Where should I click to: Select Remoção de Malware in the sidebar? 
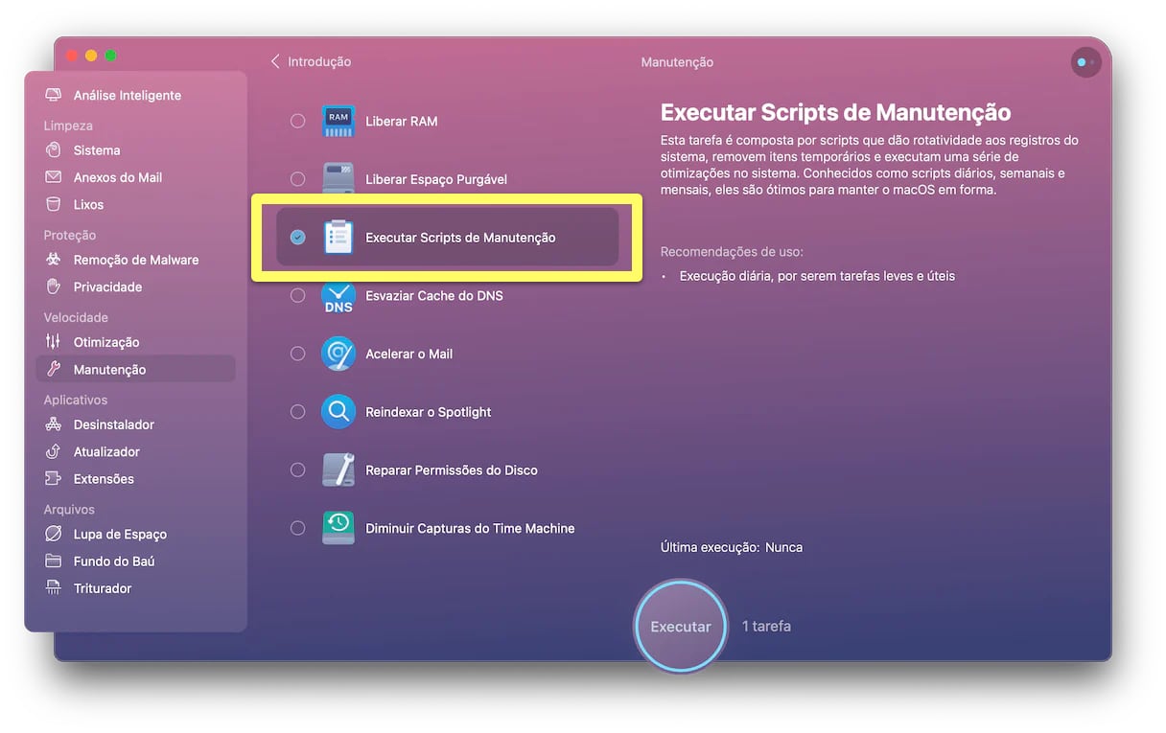[x=135, y=260]
